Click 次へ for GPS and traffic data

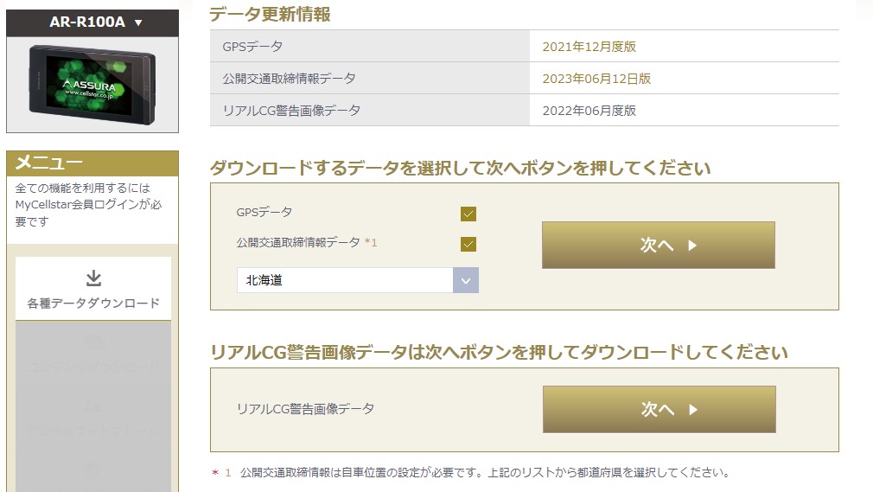658,246
